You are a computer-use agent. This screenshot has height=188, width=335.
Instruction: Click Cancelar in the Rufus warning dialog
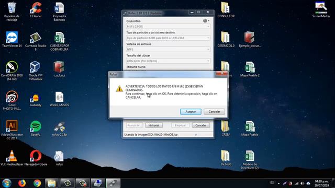click(214, 111)
